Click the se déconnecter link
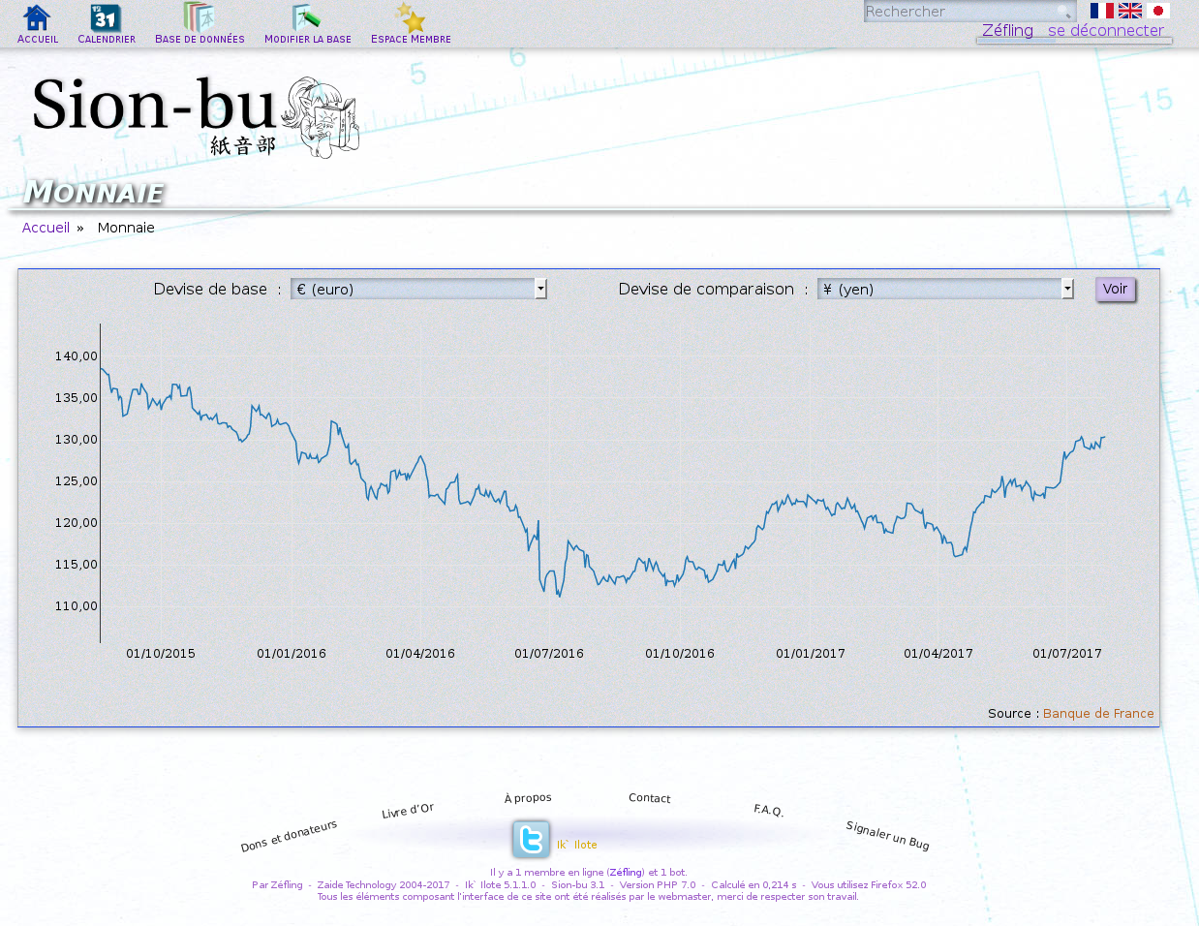The height and width of the screenshot is (926, 1199). [x=1105, y=30]
